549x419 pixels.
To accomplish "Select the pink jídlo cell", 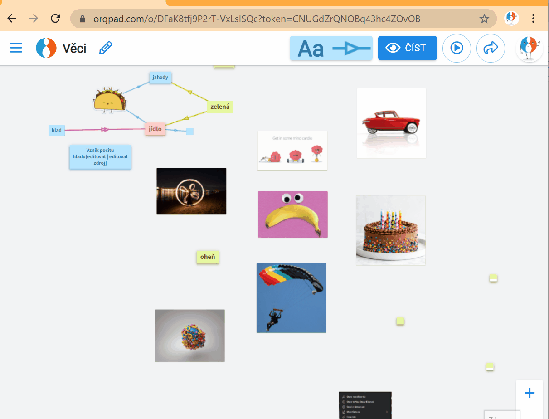I will pos(155,129).
